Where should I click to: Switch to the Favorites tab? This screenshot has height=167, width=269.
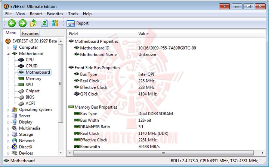click(x=30, y=33)
